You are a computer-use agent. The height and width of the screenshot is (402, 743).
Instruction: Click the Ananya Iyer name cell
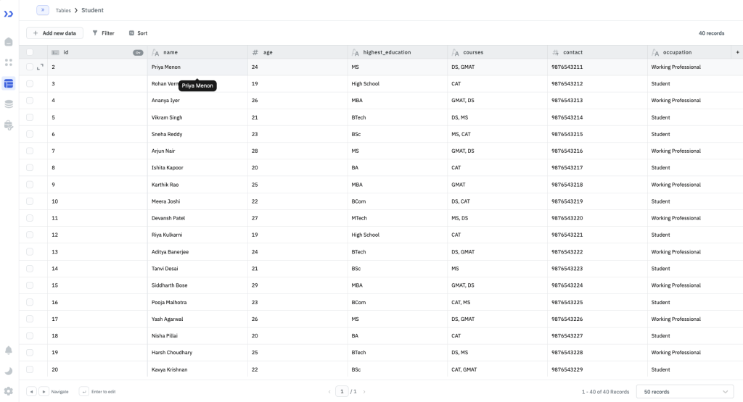[x=197, y=100]
